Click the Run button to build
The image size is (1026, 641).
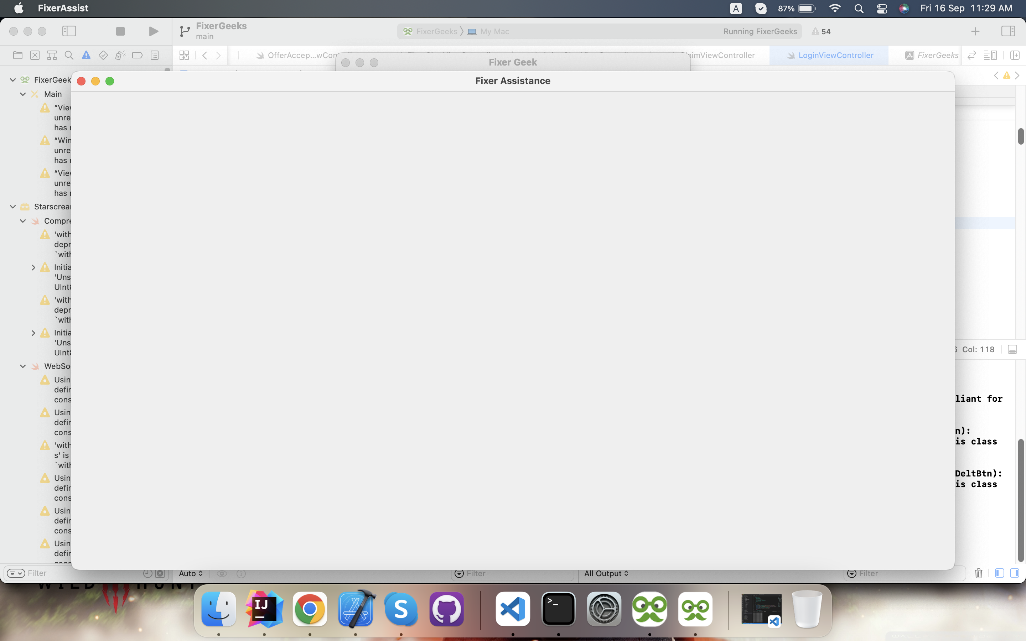[x=153, y=31]
